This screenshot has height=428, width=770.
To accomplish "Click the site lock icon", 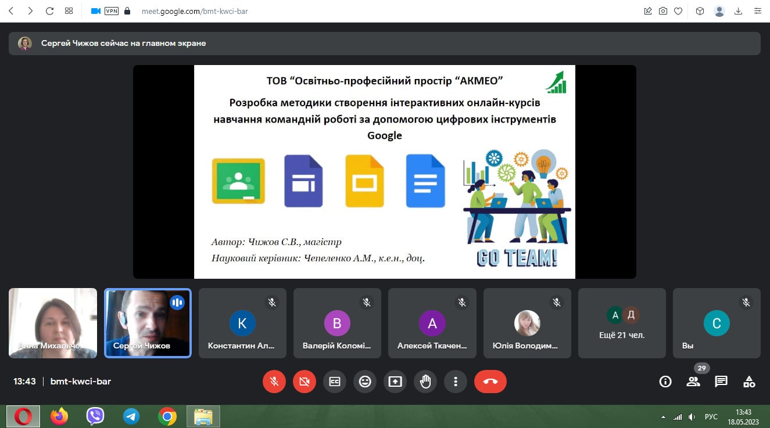I will 128,11.
